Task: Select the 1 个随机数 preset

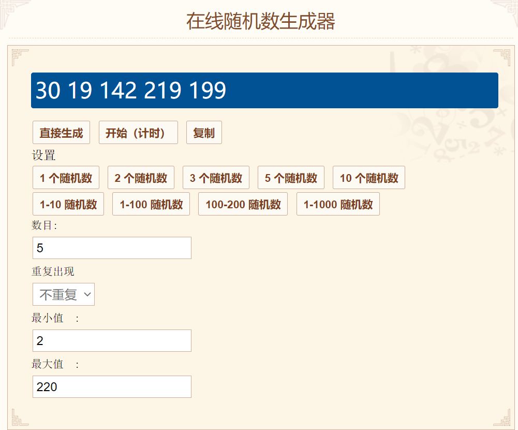Action: pos(66,178)
